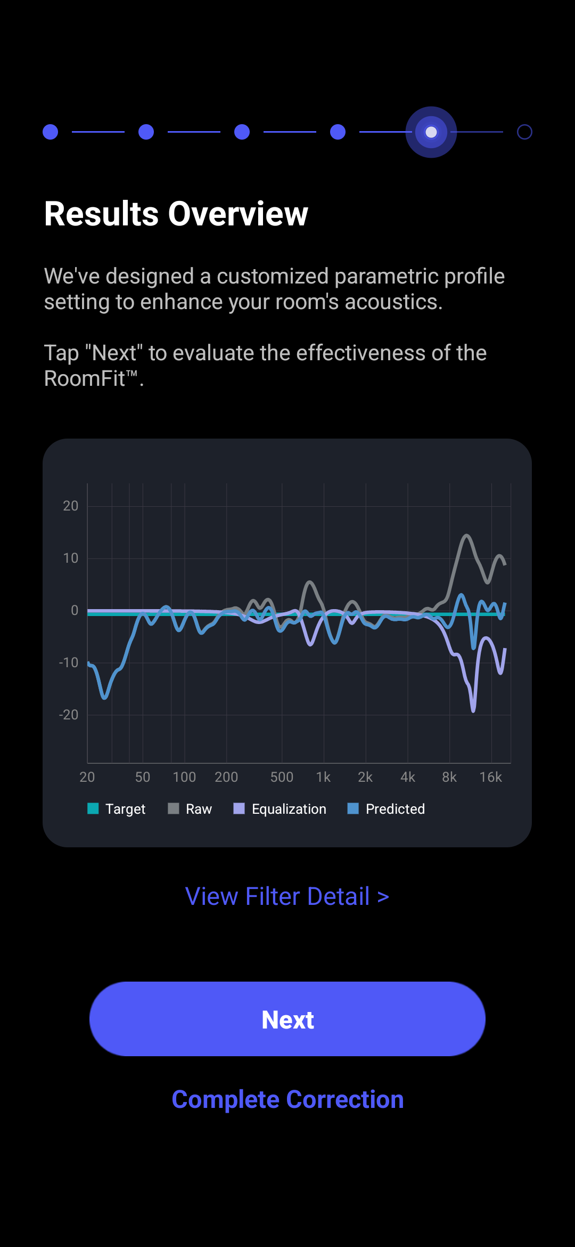This screenshot has height=1247, width=575.
Task: Toggle the Predicted legend blue swatch
Action: pos(353,808)
